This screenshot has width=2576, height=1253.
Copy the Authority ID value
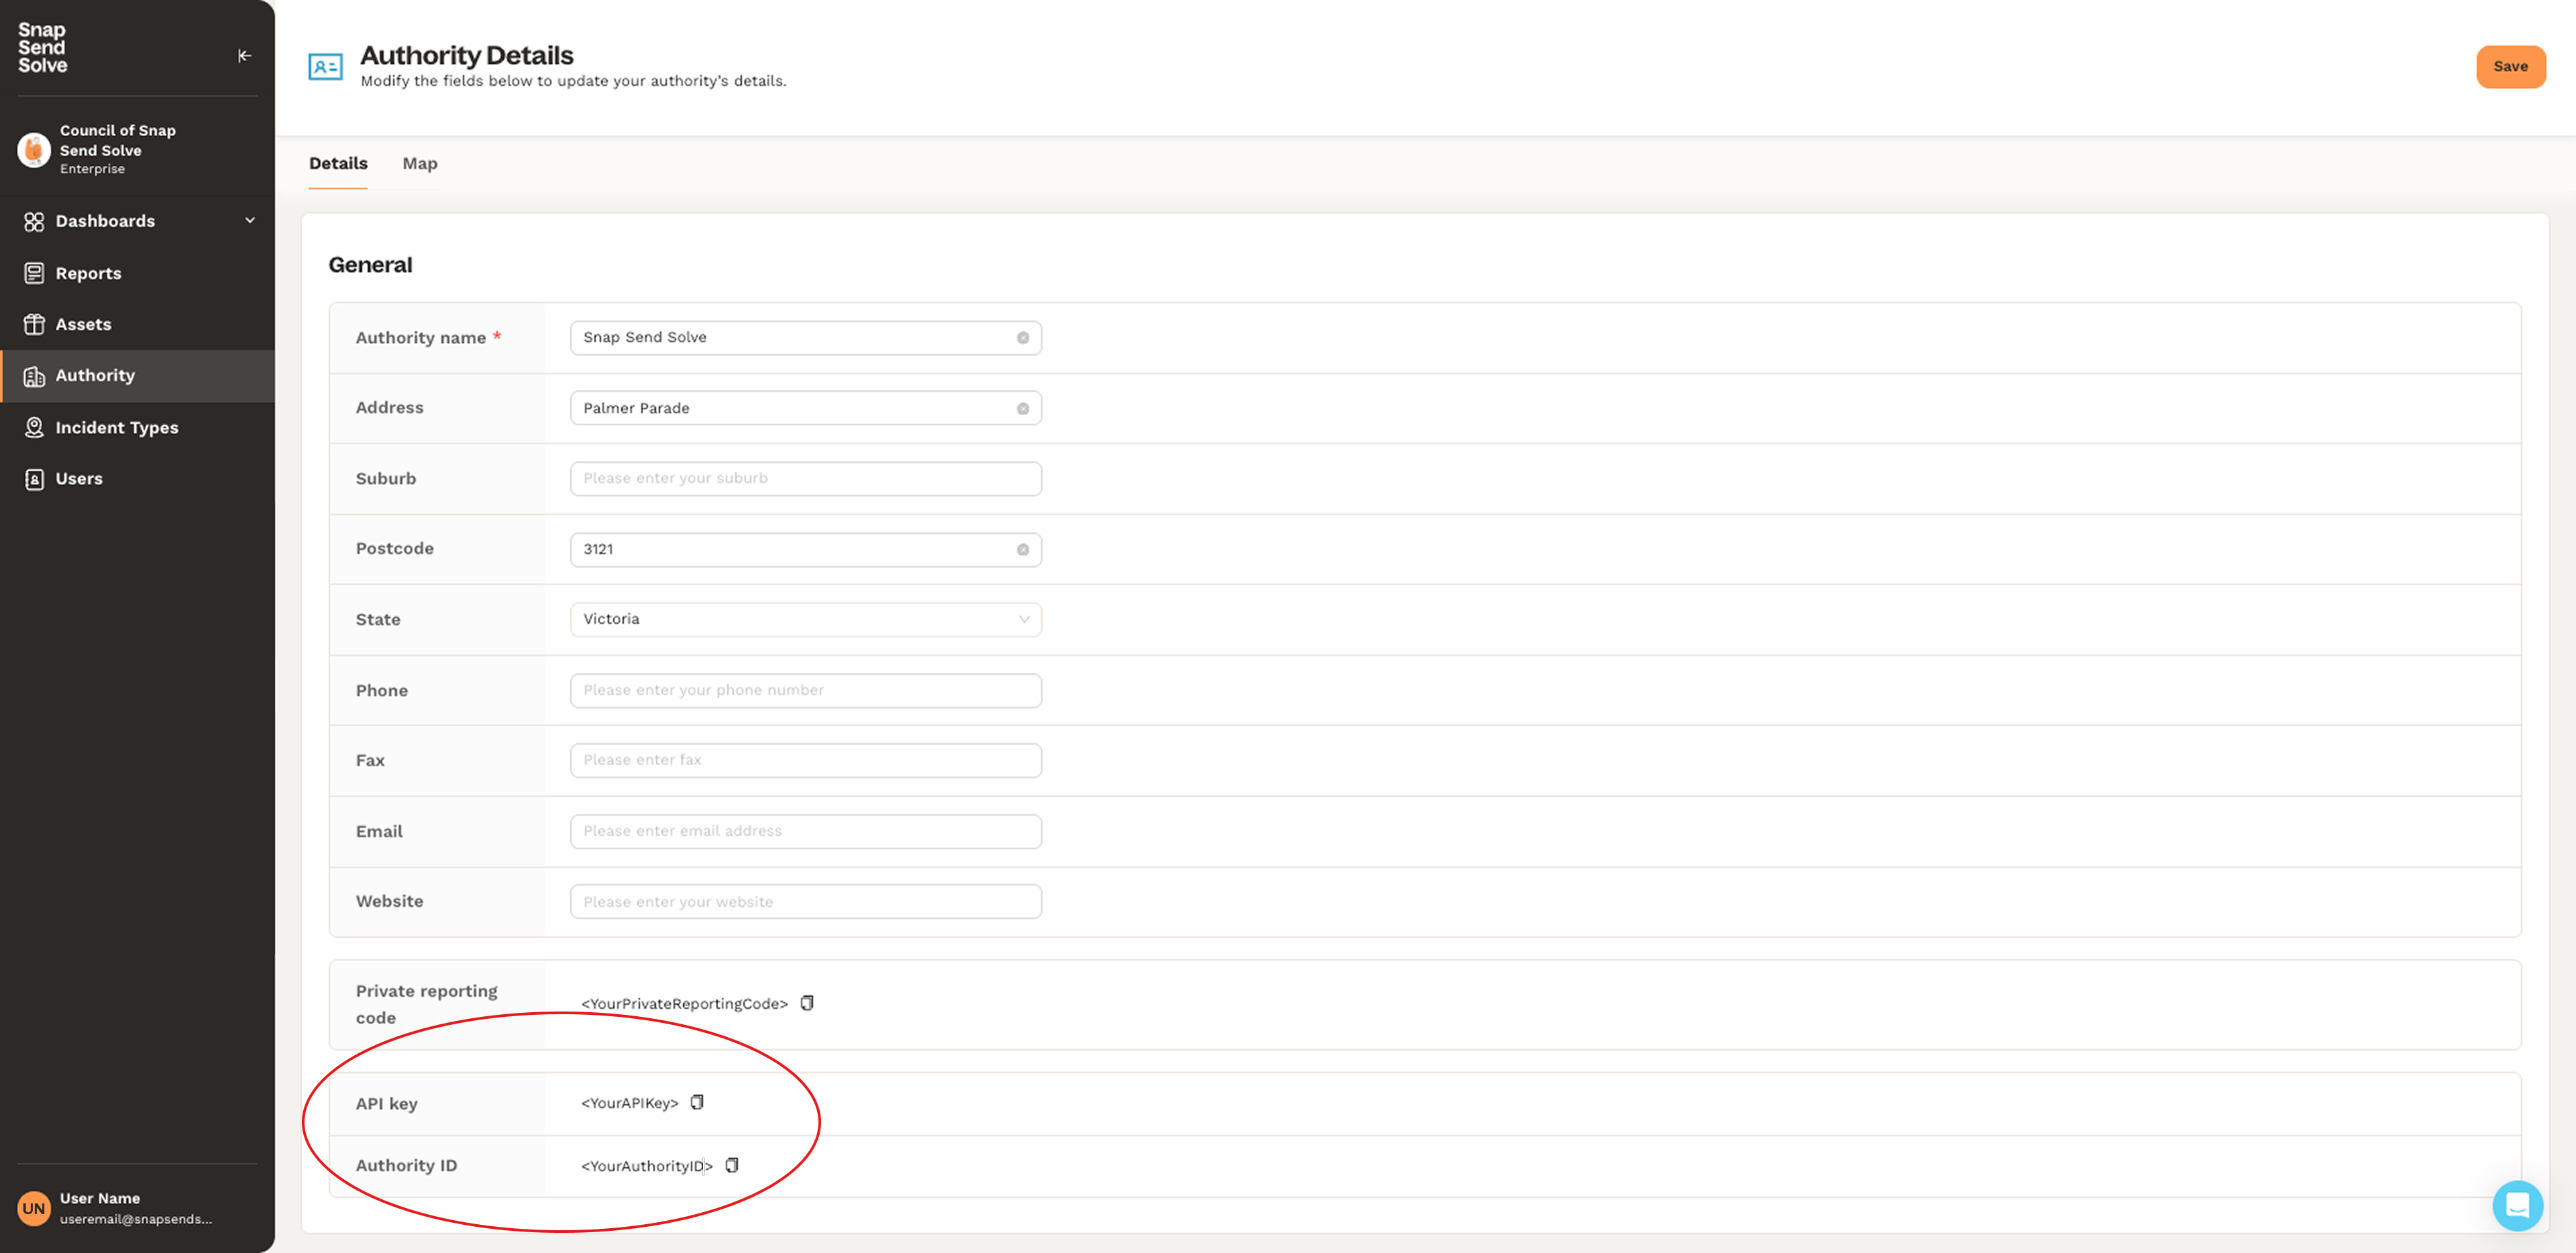732,1165
